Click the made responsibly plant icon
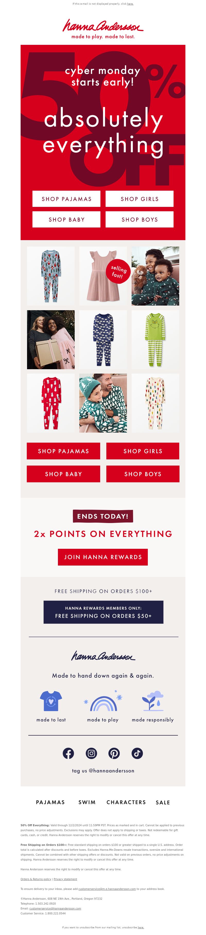Viewport: 206px width, 935px height. (153, 701)
